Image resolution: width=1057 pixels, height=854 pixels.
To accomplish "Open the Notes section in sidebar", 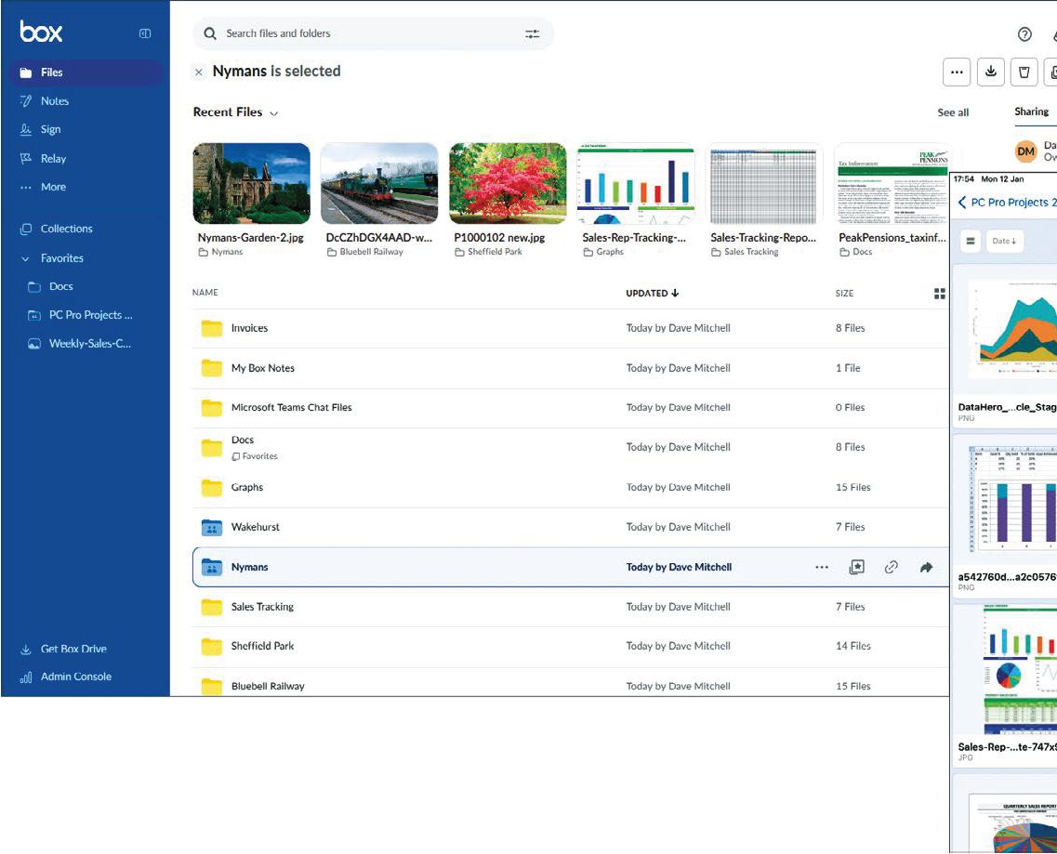I will 54,101.
